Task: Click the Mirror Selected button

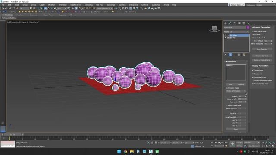Action: pos(262,49)
